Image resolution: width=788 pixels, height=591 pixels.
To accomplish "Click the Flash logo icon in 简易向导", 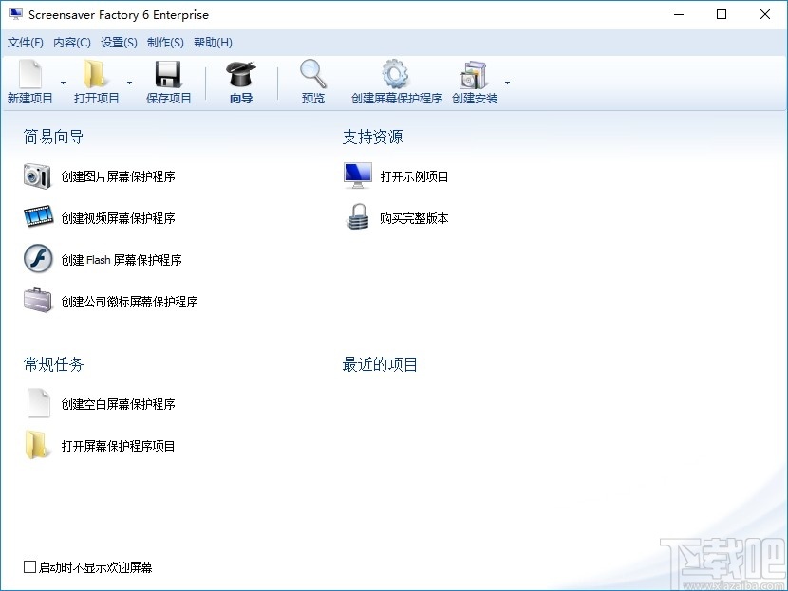I will 37,259.
